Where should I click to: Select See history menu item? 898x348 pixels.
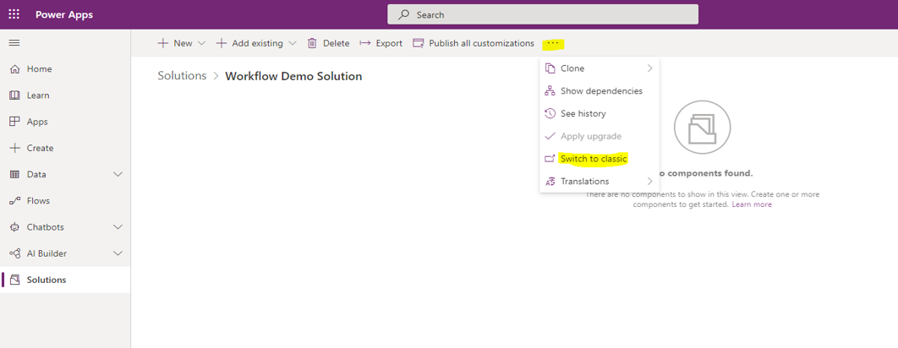[x=599, y=113]
